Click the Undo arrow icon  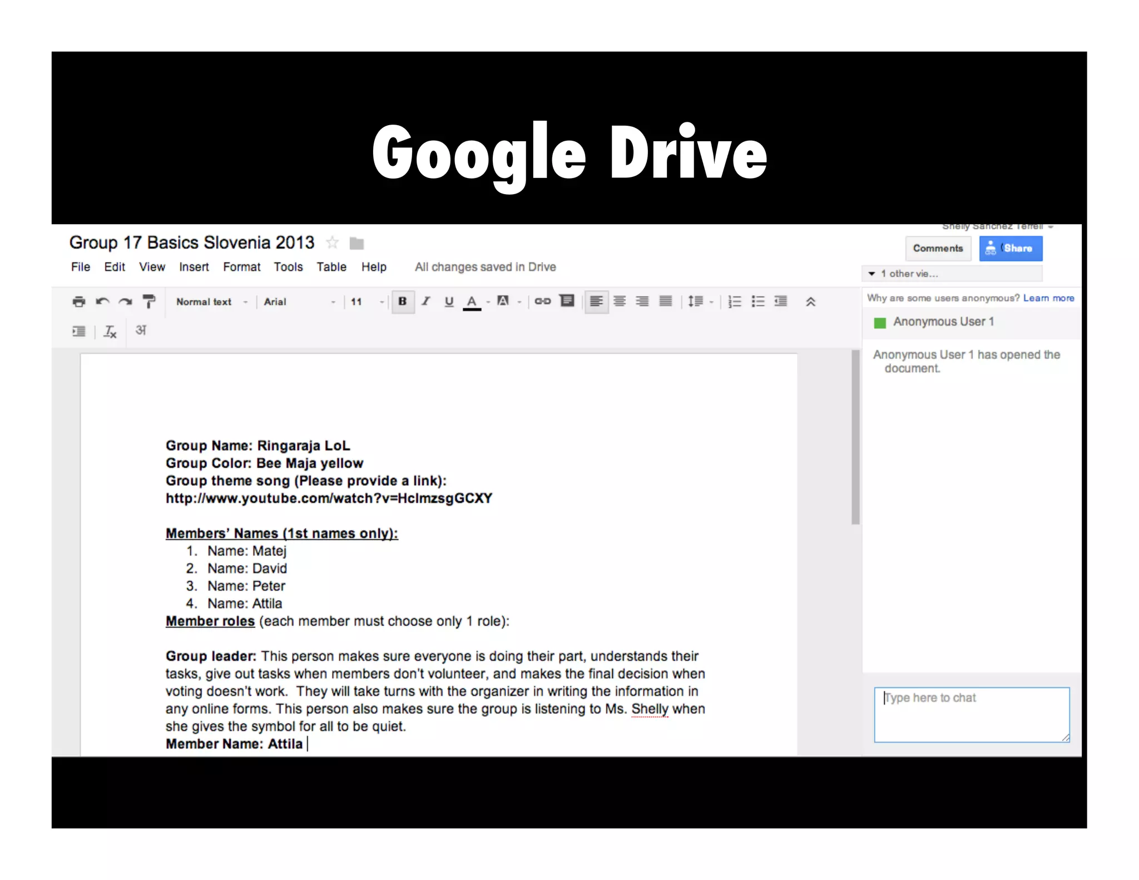pyautogui.click(x=102, y=301)
